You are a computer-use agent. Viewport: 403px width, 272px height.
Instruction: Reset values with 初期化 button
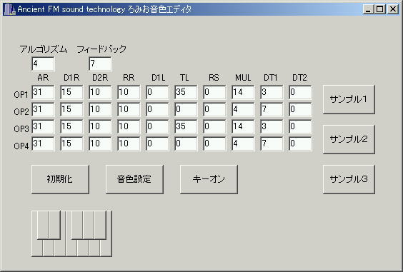pos(60,179)
